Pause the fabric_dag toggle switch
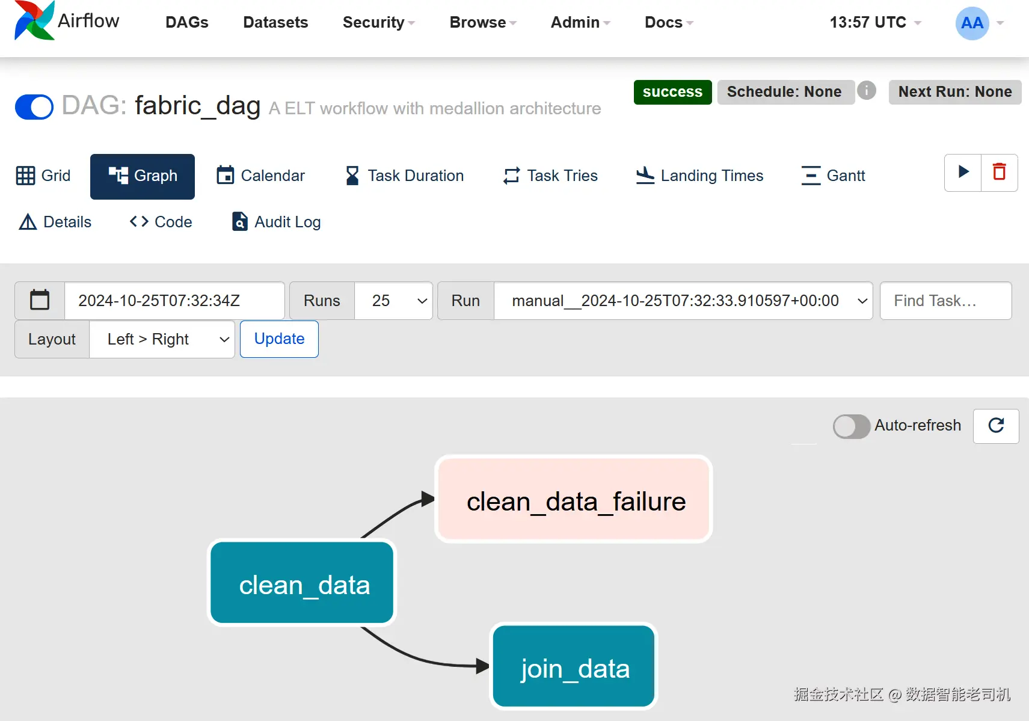This screenshot has width=1029, height=721. [34, 107]
